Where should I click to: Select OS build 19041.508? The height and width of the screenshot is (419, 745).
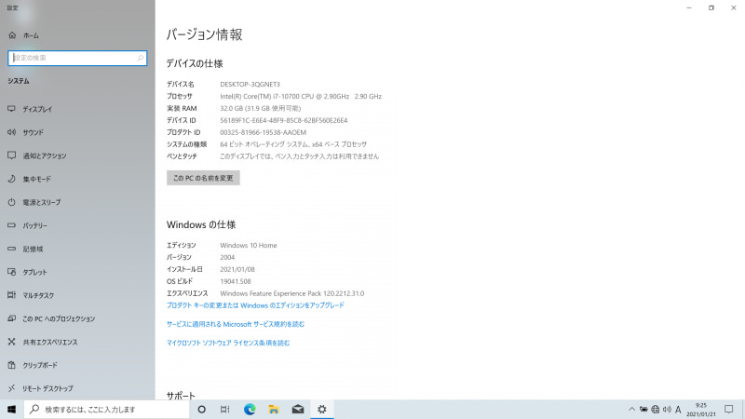[x=236, y=281]
